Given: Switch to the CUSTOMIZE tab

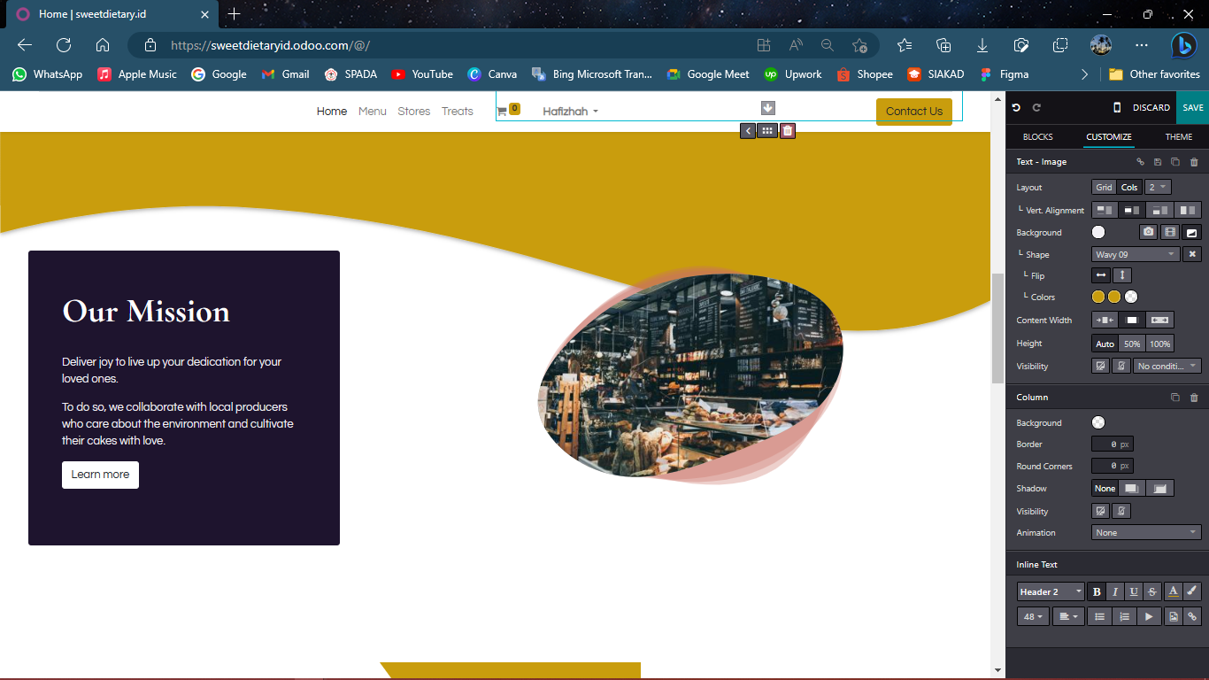Looking at the screenshot, I should (x=1109, y=137).
